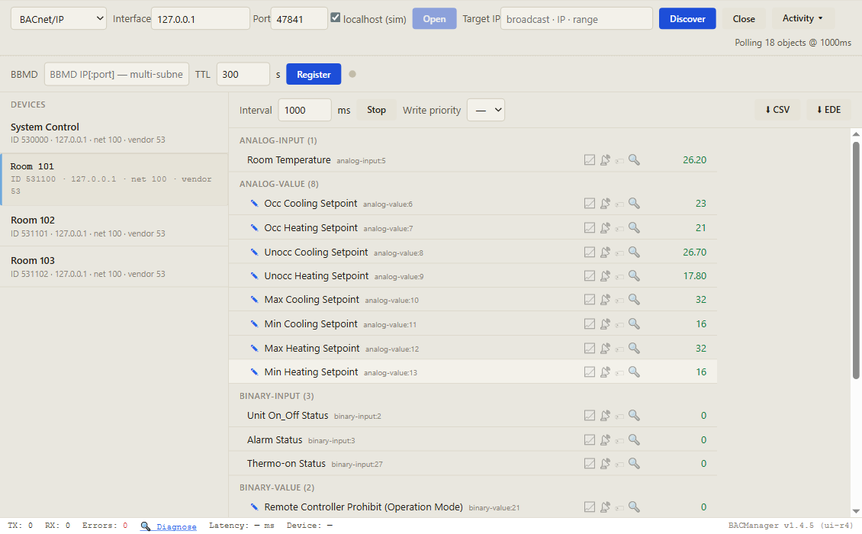Viewport: 862px width, 534px height.
Task: Click the tag icon for Min Heating Setpoint
Action: [x=619, y=373]
